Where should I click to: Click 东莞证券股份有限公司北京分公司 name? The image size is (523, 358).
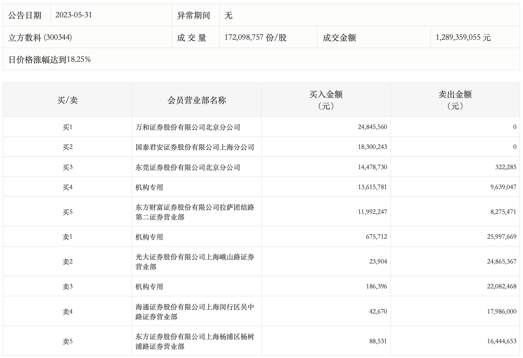[x=188, y=167]
